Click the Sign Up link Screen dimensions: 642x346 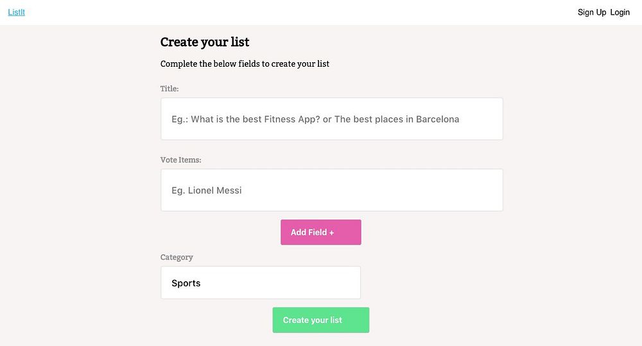[x=591, y=12]
